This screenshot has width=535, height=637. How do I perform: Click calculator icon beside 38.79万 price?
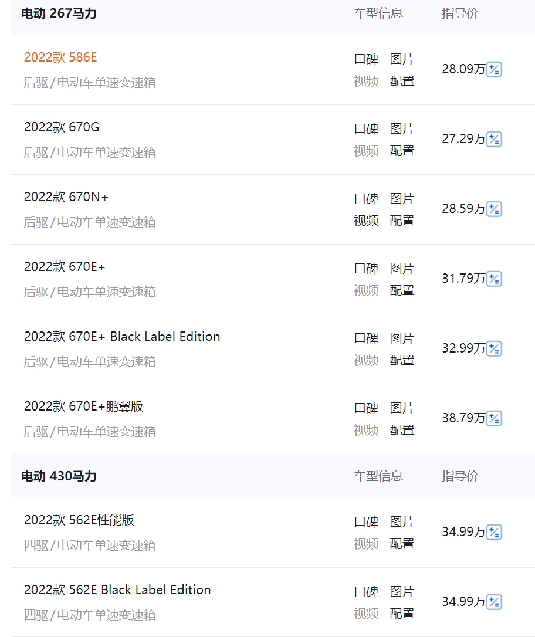494,419
